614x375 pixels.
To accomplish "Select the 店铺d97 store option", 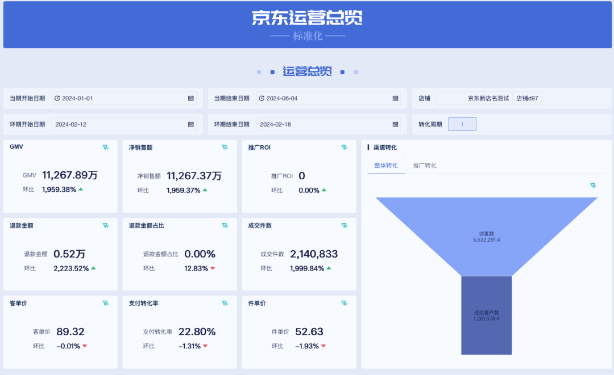I will click(x=527, y=99).
